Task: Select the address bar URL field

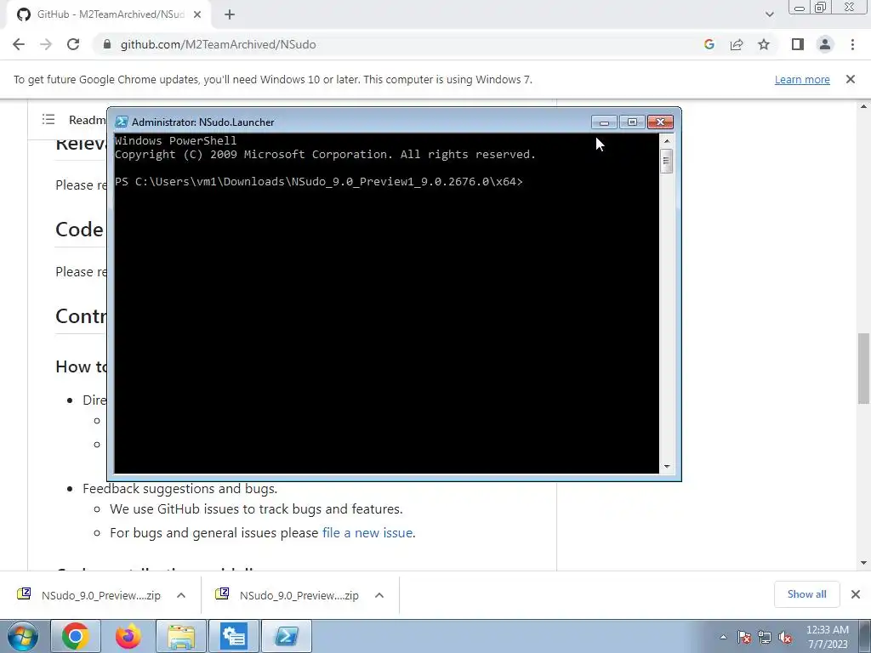Action: pyautogui.click(x=219, y=44)
